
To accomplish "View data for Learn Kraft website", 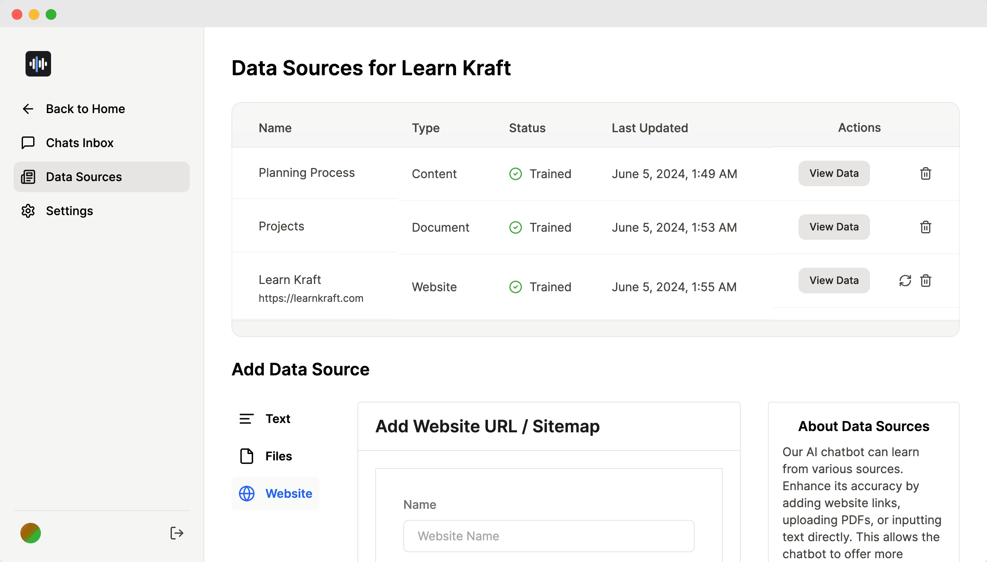I will coord(834,281).
